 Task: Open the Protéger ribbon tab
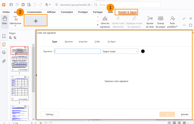pos(83,12)
